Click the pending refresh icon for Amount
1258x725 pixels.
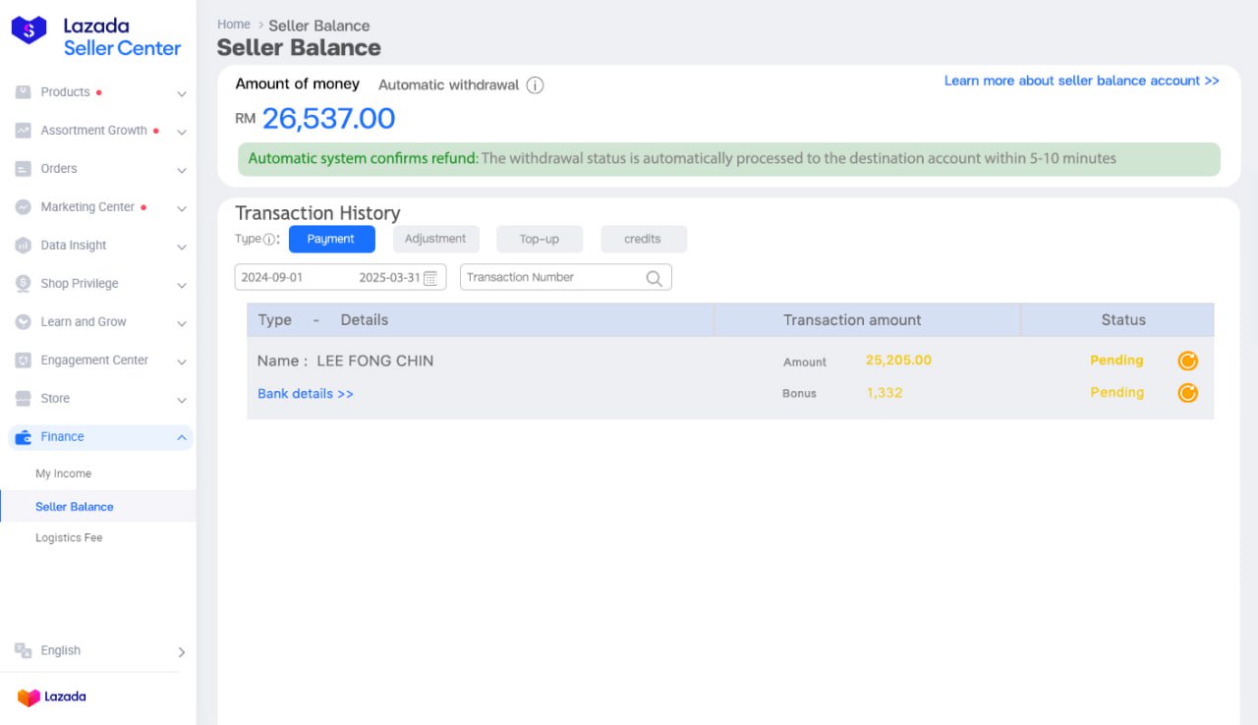tap(1187, 362)
